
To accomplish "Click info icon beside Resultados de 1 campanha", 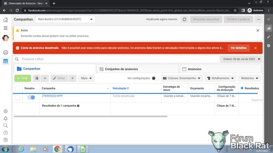I will click(x=78, y=106).
